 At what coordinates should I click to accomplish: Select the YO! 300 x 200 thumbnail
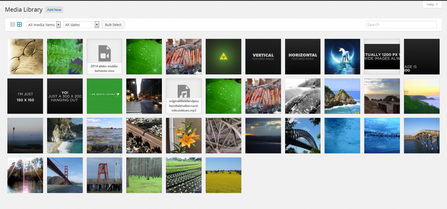pos(65,96)
